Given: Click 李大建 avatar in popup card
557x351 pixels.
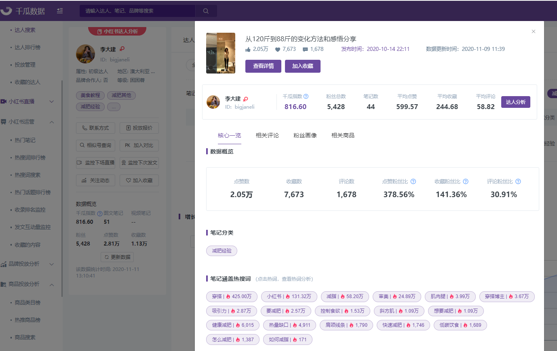Looking at the screenshot, I should 213,102.
